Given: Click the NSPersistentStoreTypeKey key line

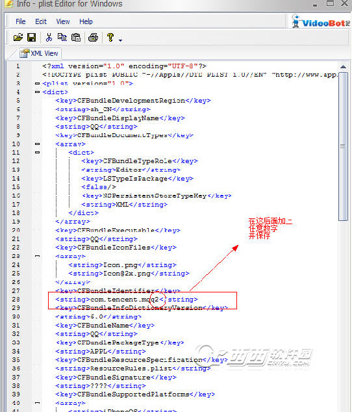Looking at the screenshot, I should tap(157, 196).
